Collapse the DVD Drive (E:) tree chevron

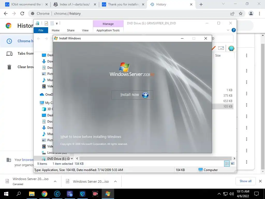(x=72, y=159)
